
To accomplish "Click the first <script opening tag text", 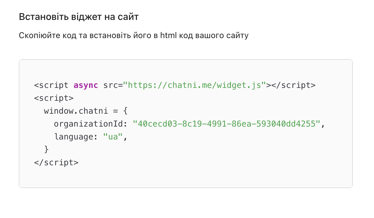I will [51, 85].
